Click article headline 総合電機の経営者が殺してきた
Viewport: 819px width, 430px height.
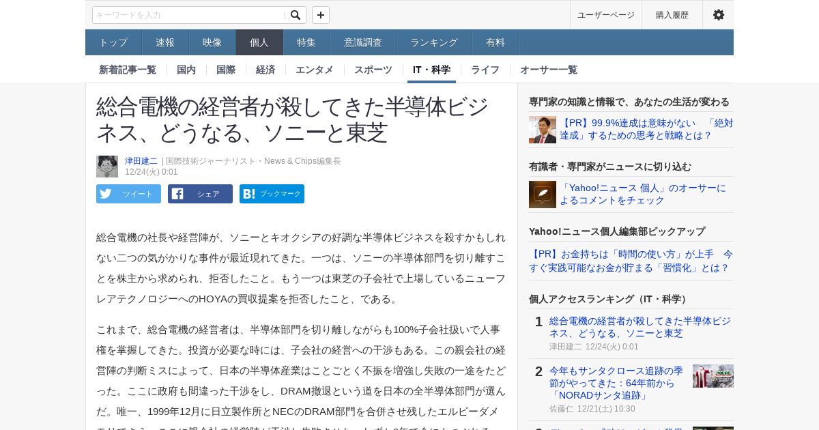[x=293, y=119]
